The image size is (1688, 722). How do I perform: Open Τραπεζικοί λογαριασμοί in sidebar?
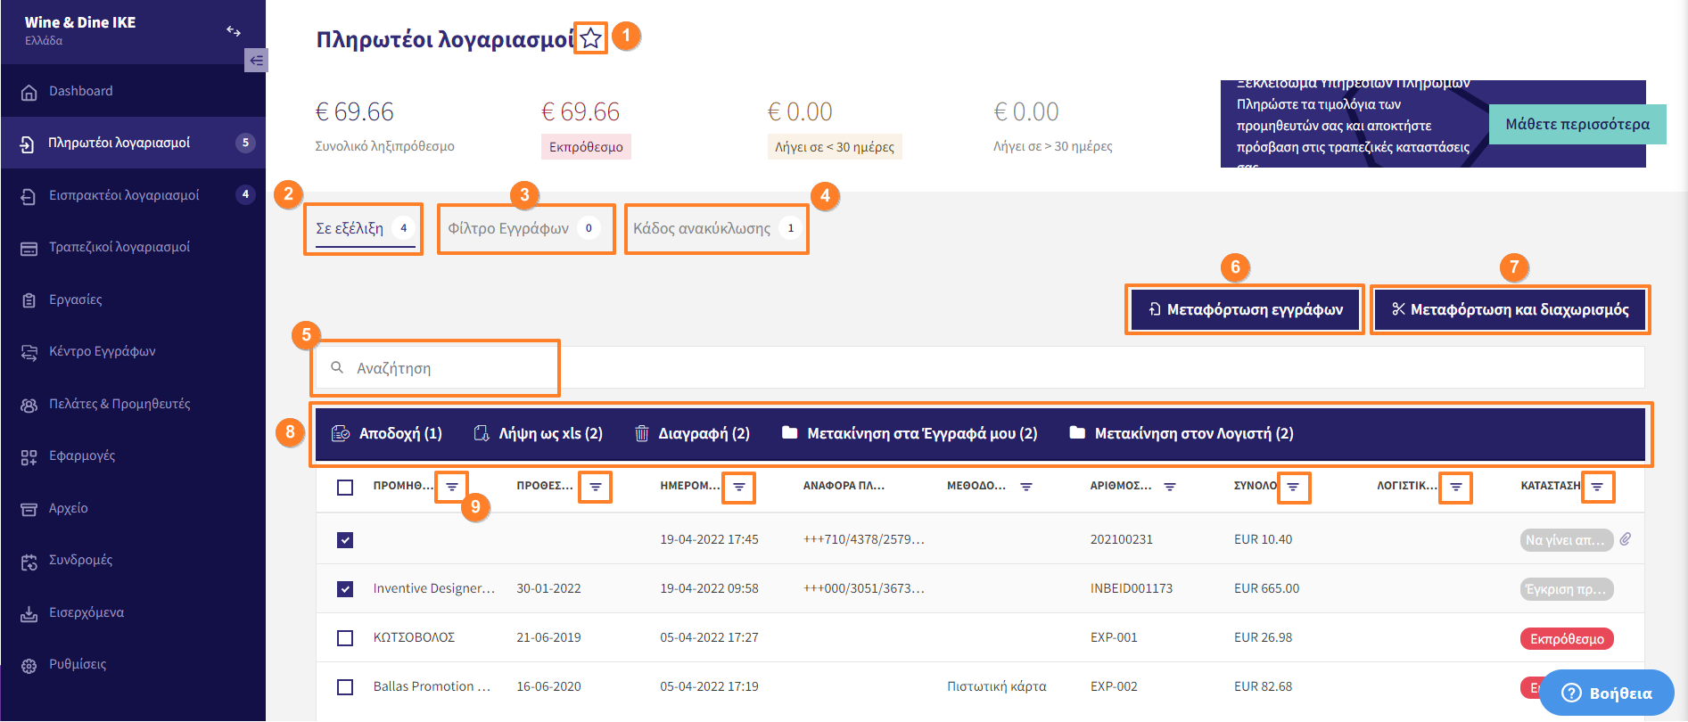tap(133, 247)
